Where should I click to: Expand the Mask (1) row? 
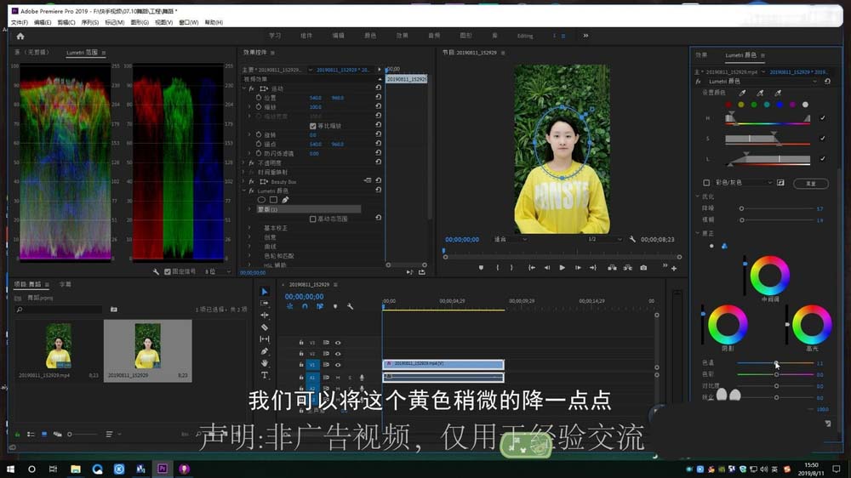coord(249,209)
